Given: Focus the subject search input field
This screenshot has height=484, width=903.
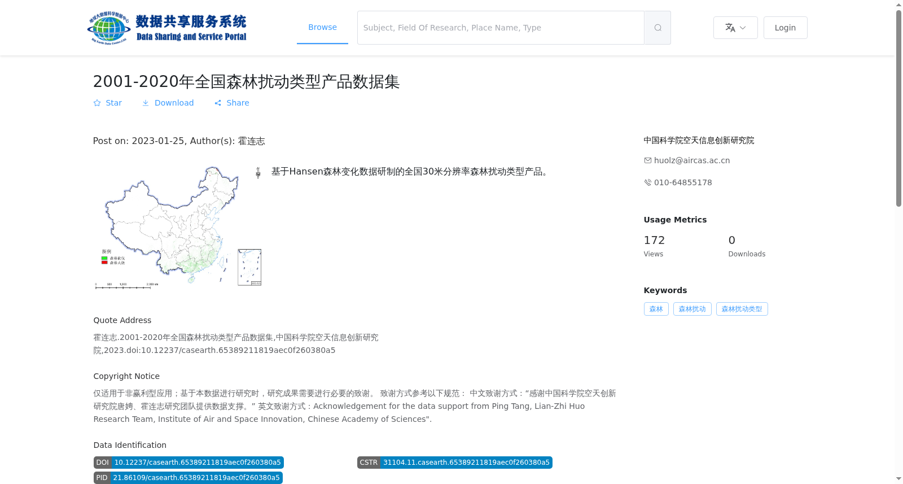Looking at the screenshot, I should (501, 28).
